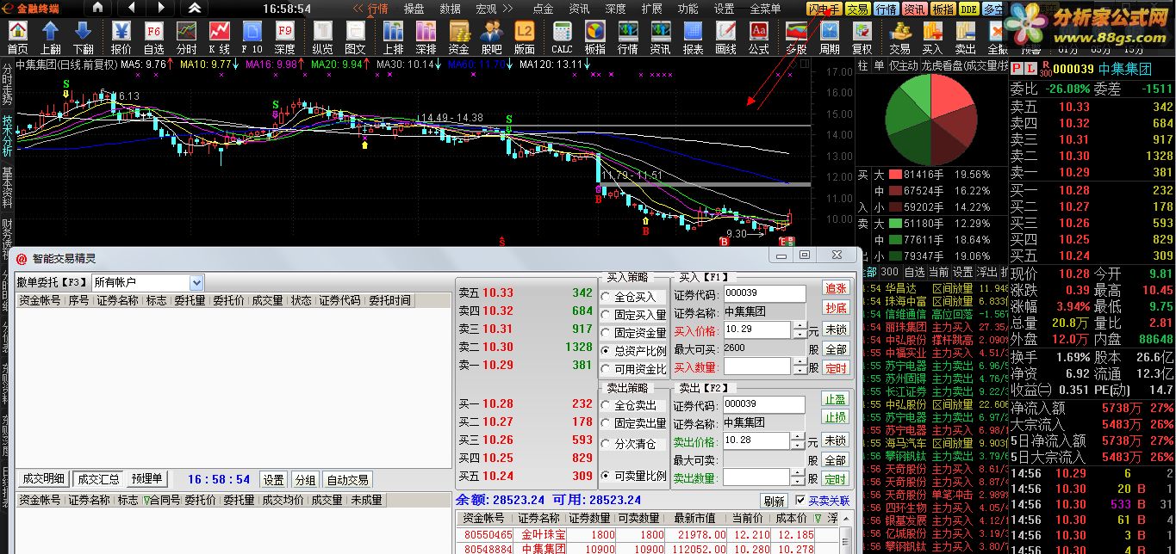Open the 深排 ranking icon

click(426, 39)
